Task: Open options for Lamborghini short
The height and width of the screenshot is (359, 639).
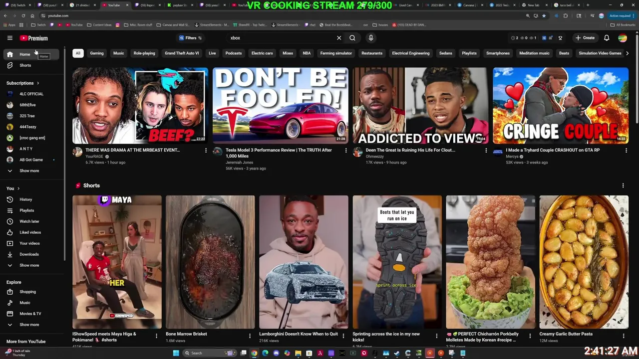Action: pos(343,336)
